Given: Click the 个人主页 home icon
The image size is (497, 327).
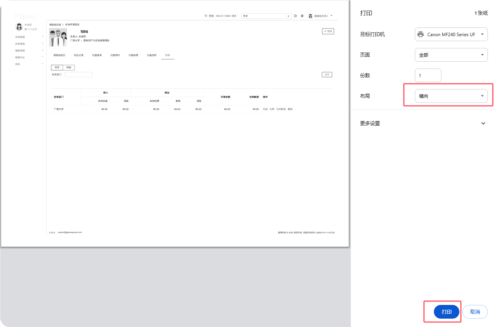Looking at the screenshot, I should 26,29.
